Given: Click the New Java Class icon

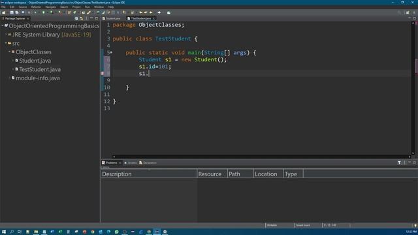Looking at the screenshot, I should [x=74, y=12].
